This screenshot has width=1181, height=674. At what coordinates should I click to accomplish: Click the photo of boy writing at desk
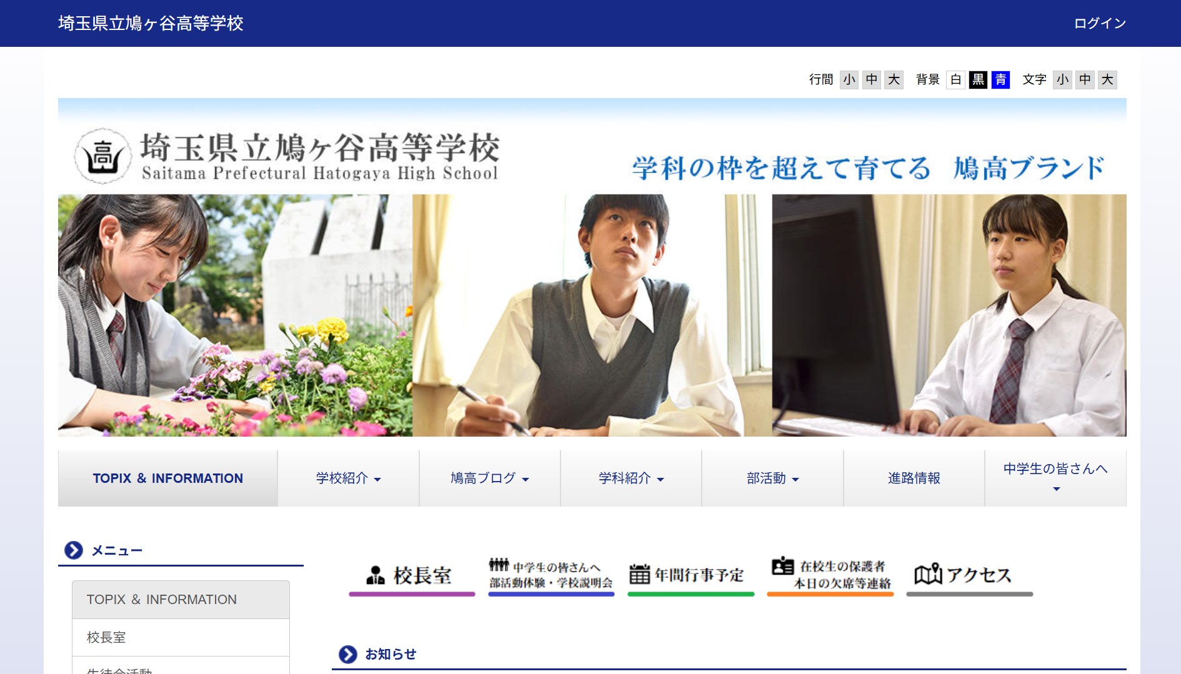592,315
